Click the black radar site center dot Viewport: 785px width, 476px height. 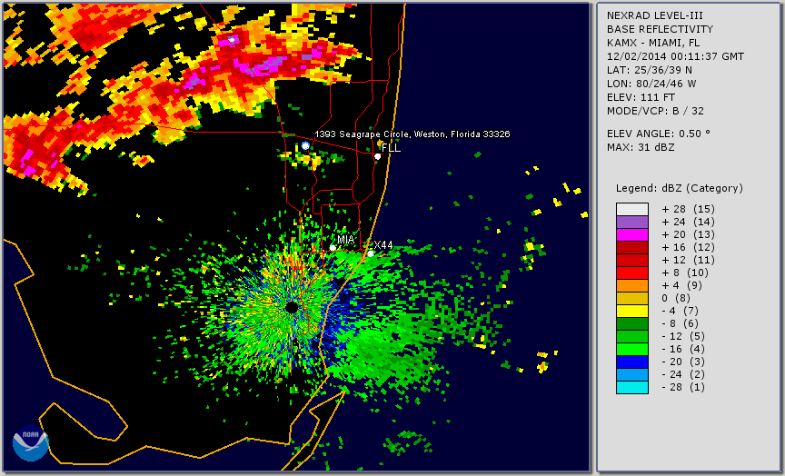[x=292, y=307]
